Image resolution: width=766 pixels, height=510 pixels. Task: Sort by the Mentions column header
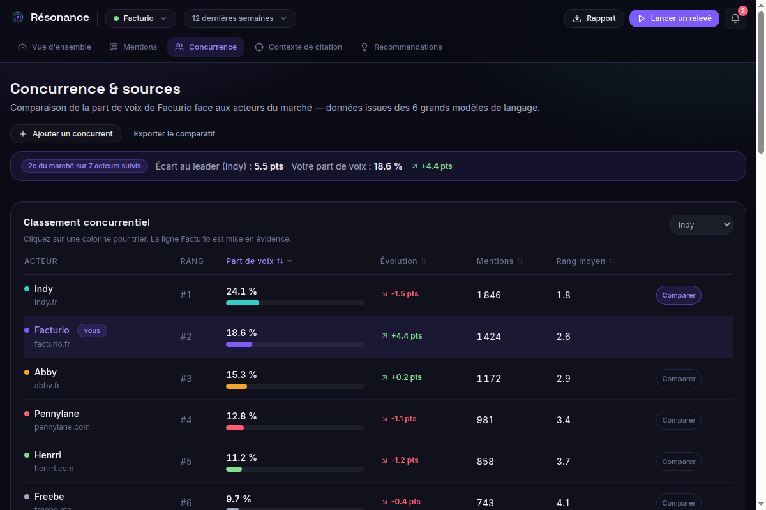500,261
